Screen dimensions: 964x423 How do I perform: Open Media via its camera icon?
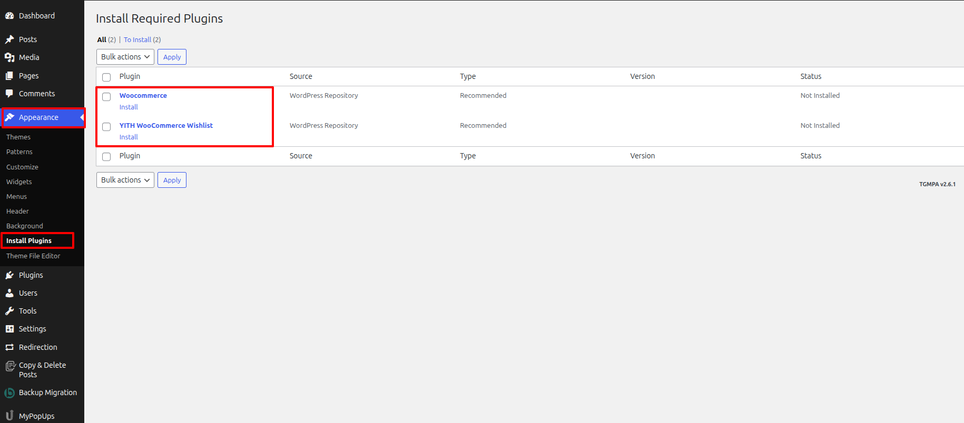point(9,57)
